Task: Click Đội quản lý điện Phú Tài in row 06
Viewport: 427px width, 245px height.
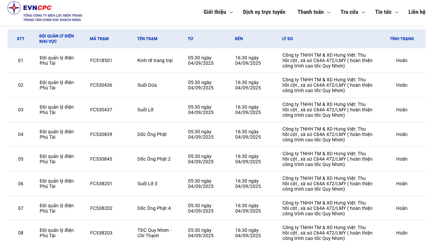Action: coord(56,184)
